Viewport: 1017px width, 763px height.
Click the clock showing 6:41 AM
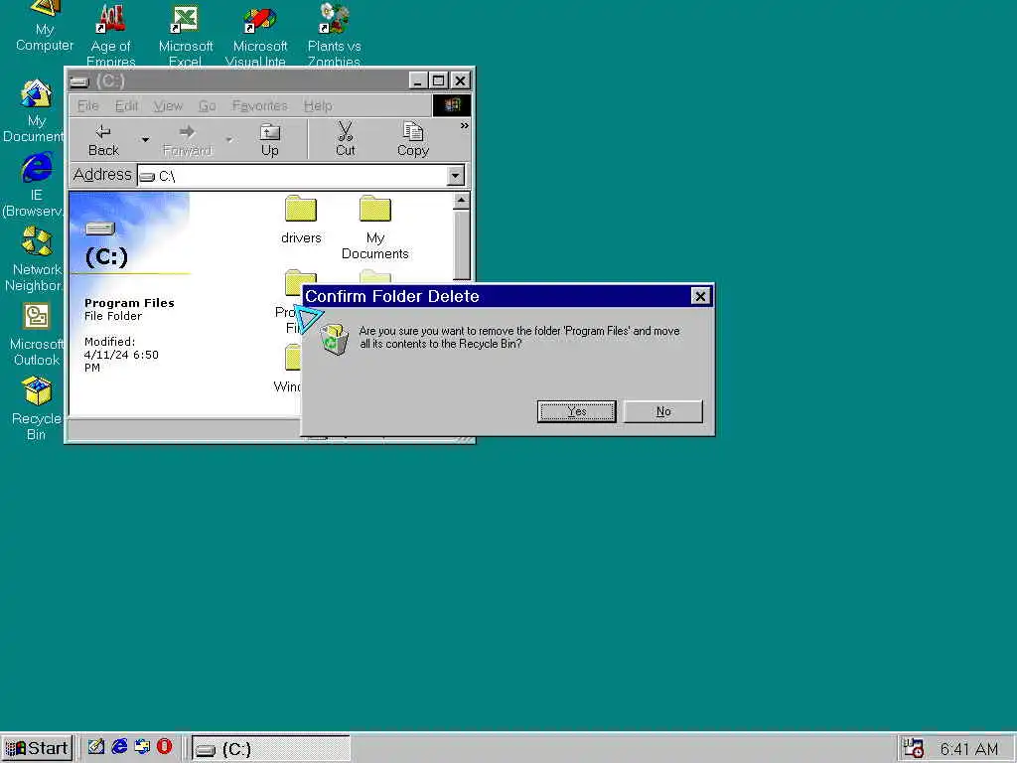(969, 749)
